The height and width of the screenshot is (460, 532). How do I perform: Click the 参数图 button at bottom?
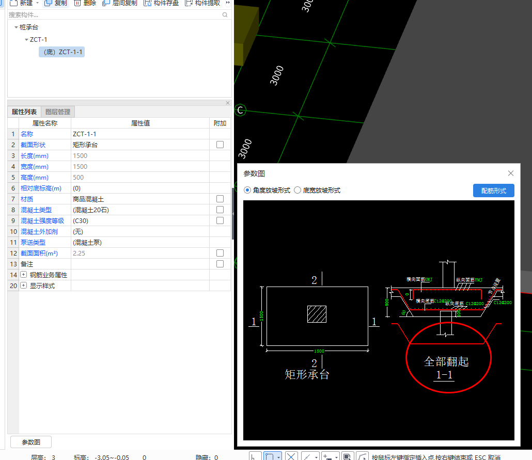tap(31, 442)
